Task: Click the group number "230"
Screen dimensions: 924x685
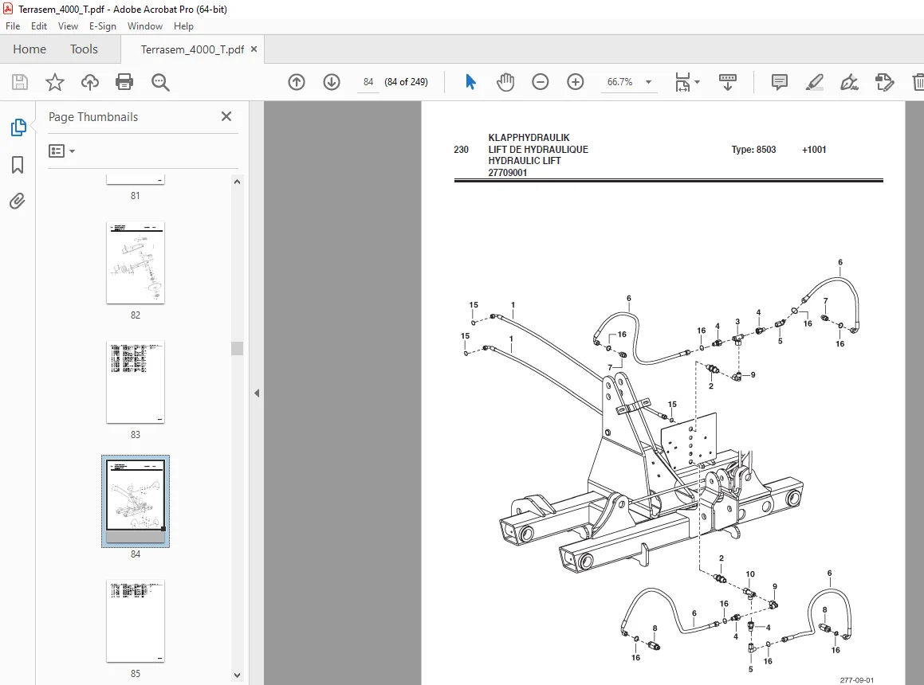Action: coord(461,150)
